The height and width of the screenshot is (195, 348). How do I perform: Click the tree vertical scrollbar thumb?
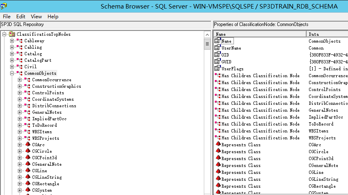click(x=207, y=44)
